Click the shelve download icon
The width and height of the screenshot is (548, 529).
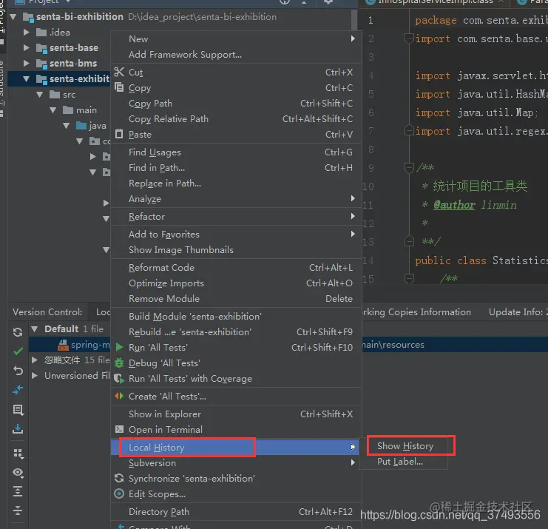(18, 428)
